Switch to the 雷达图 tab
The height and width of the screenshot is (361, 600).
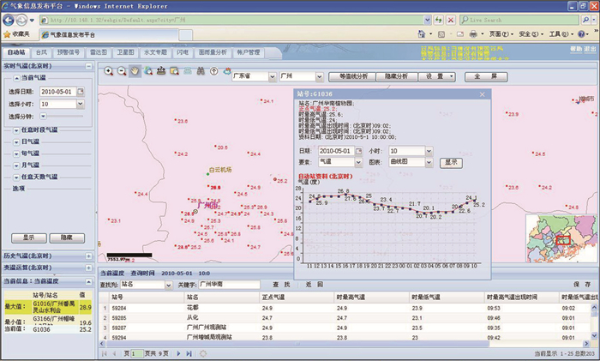point(98,52)
